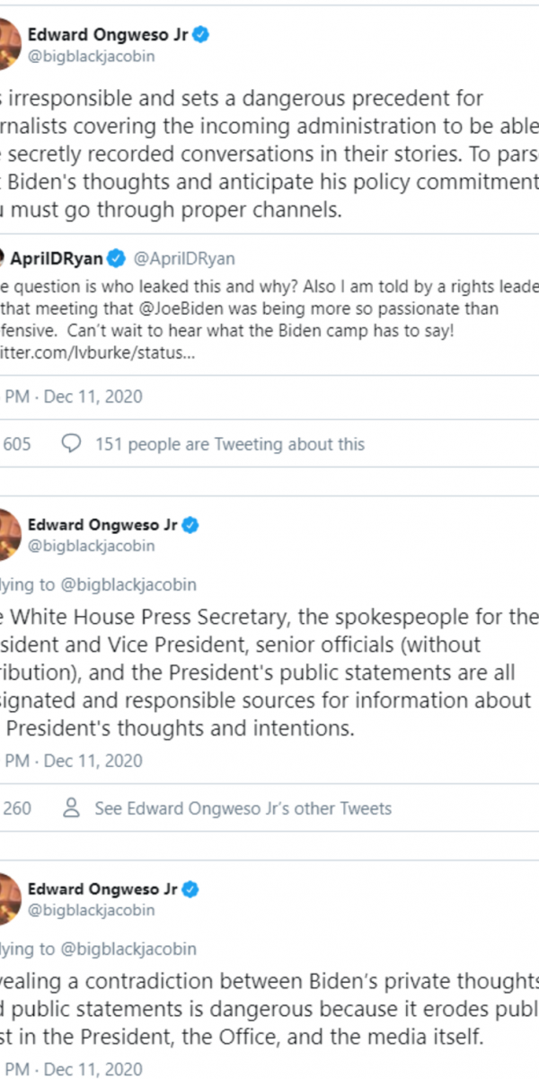Open the profile avatar on the third tweet
Image resolution: width=539 pixels, height=1079 pixels.
pos(9,899)
